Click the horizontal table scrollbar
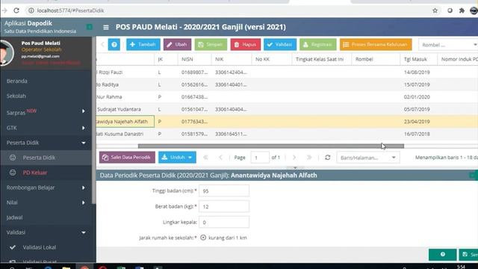The width and height of the screenshot is (478, 269). (x=271, y=146)
